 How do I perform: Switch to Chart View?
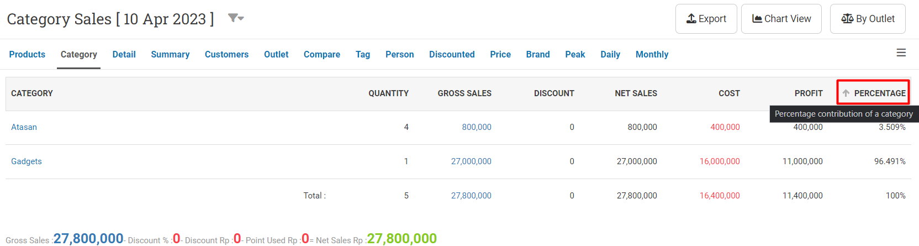[x=781, y=19]
